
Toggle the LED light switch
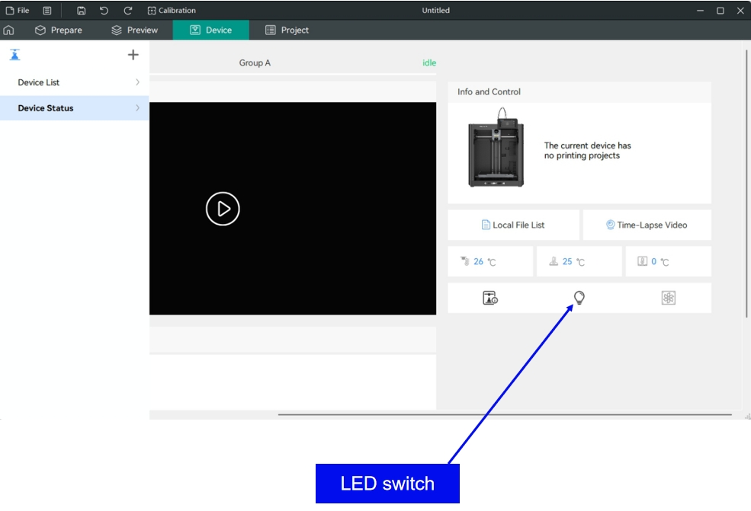pyautogui.click(x=578, y=297)
